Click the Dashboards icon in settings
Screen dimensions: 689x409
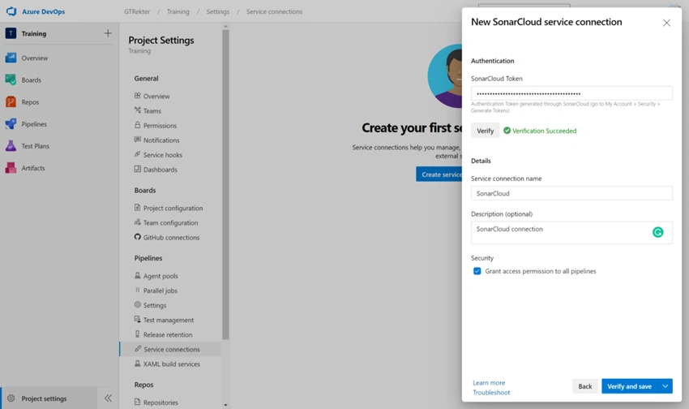click(138, 169)
